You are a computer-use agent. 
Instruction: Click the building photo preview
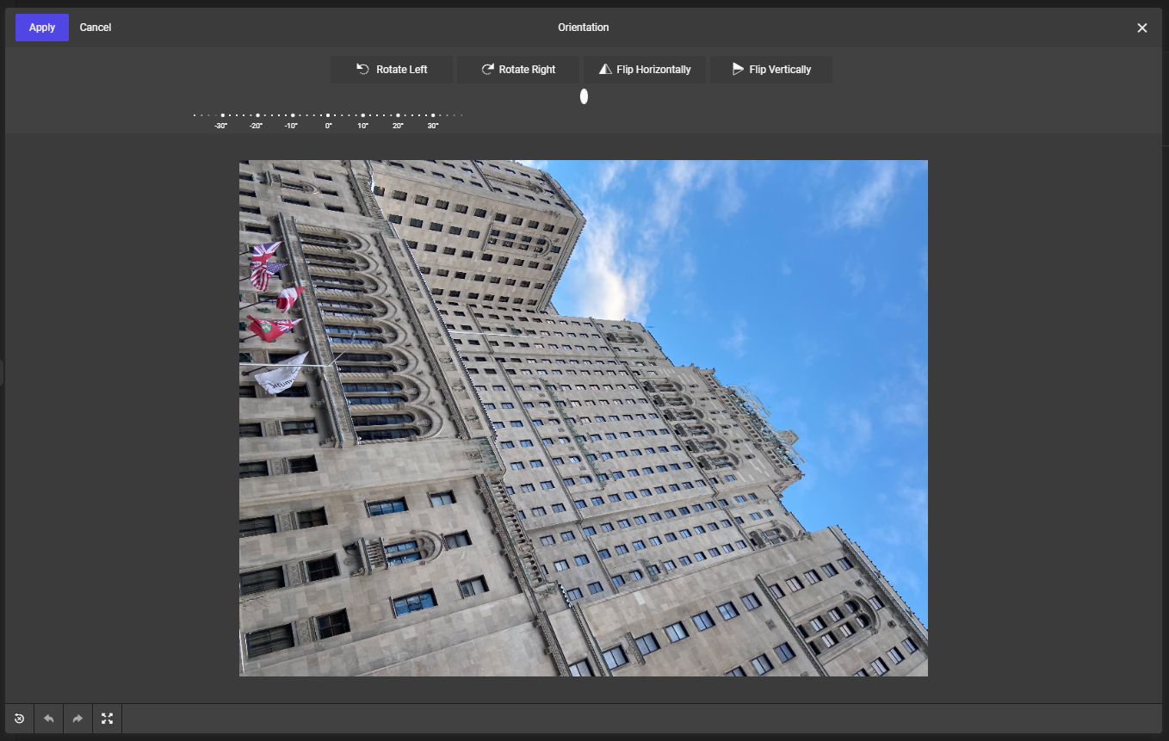(x=584, y=418)
